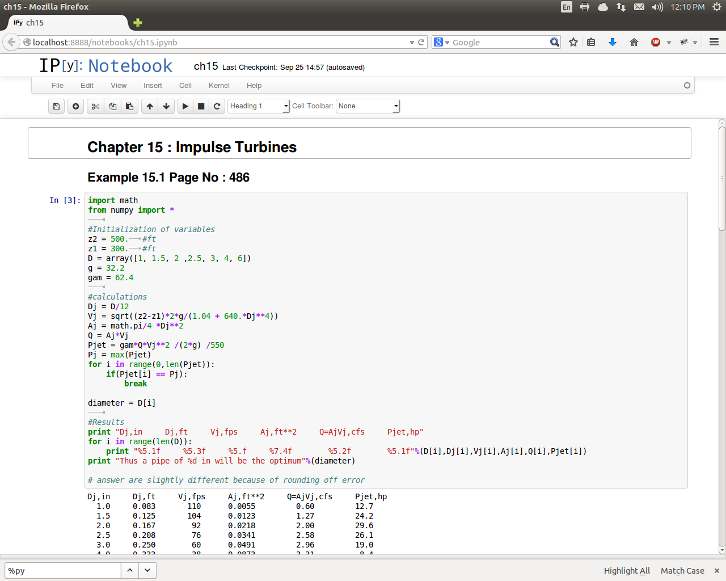Interrupt the kernel with the stop button
The width and height of the screenshot is (726, 581).
coord(201,106)
